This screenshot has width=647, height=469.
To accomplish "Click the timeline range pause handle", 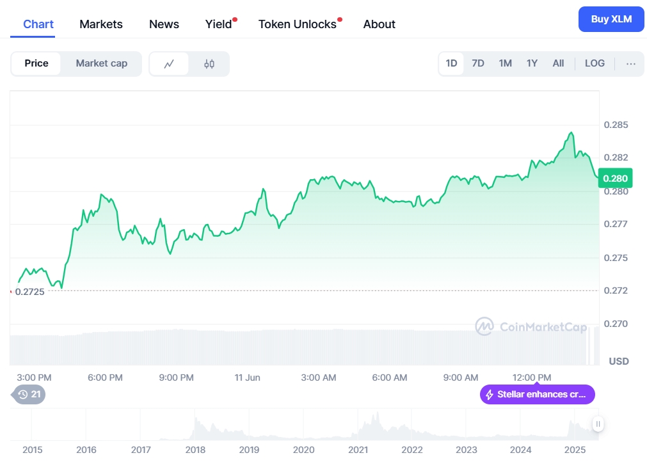I will (x=598, y=424).
